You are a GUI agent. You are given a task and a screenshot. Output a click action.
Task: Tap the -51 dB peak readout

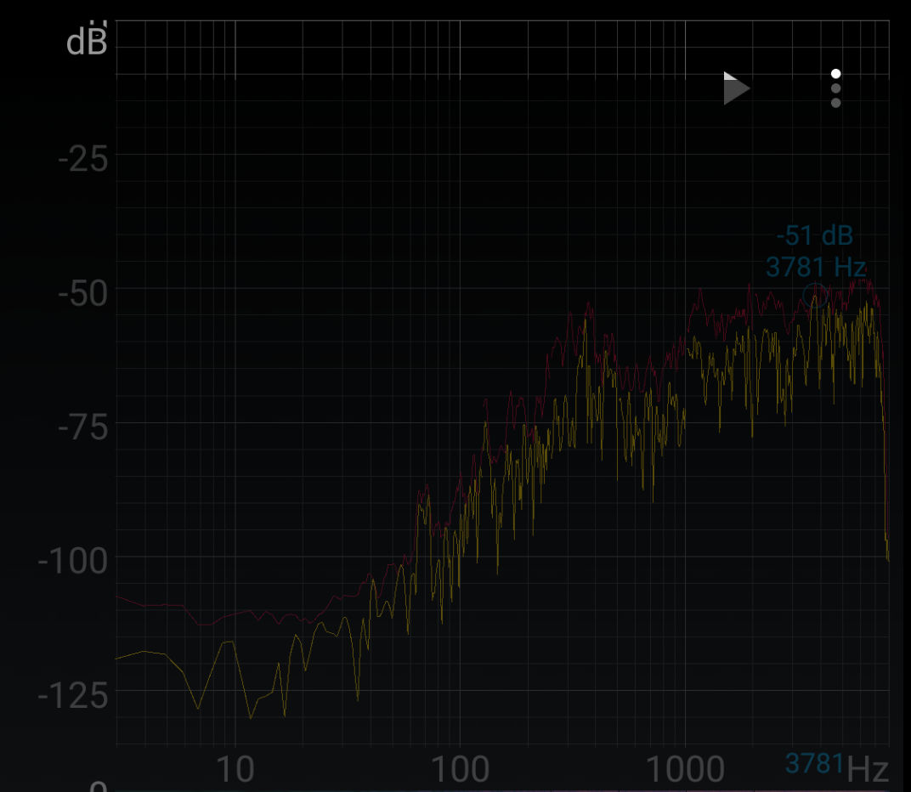[814, 235]
